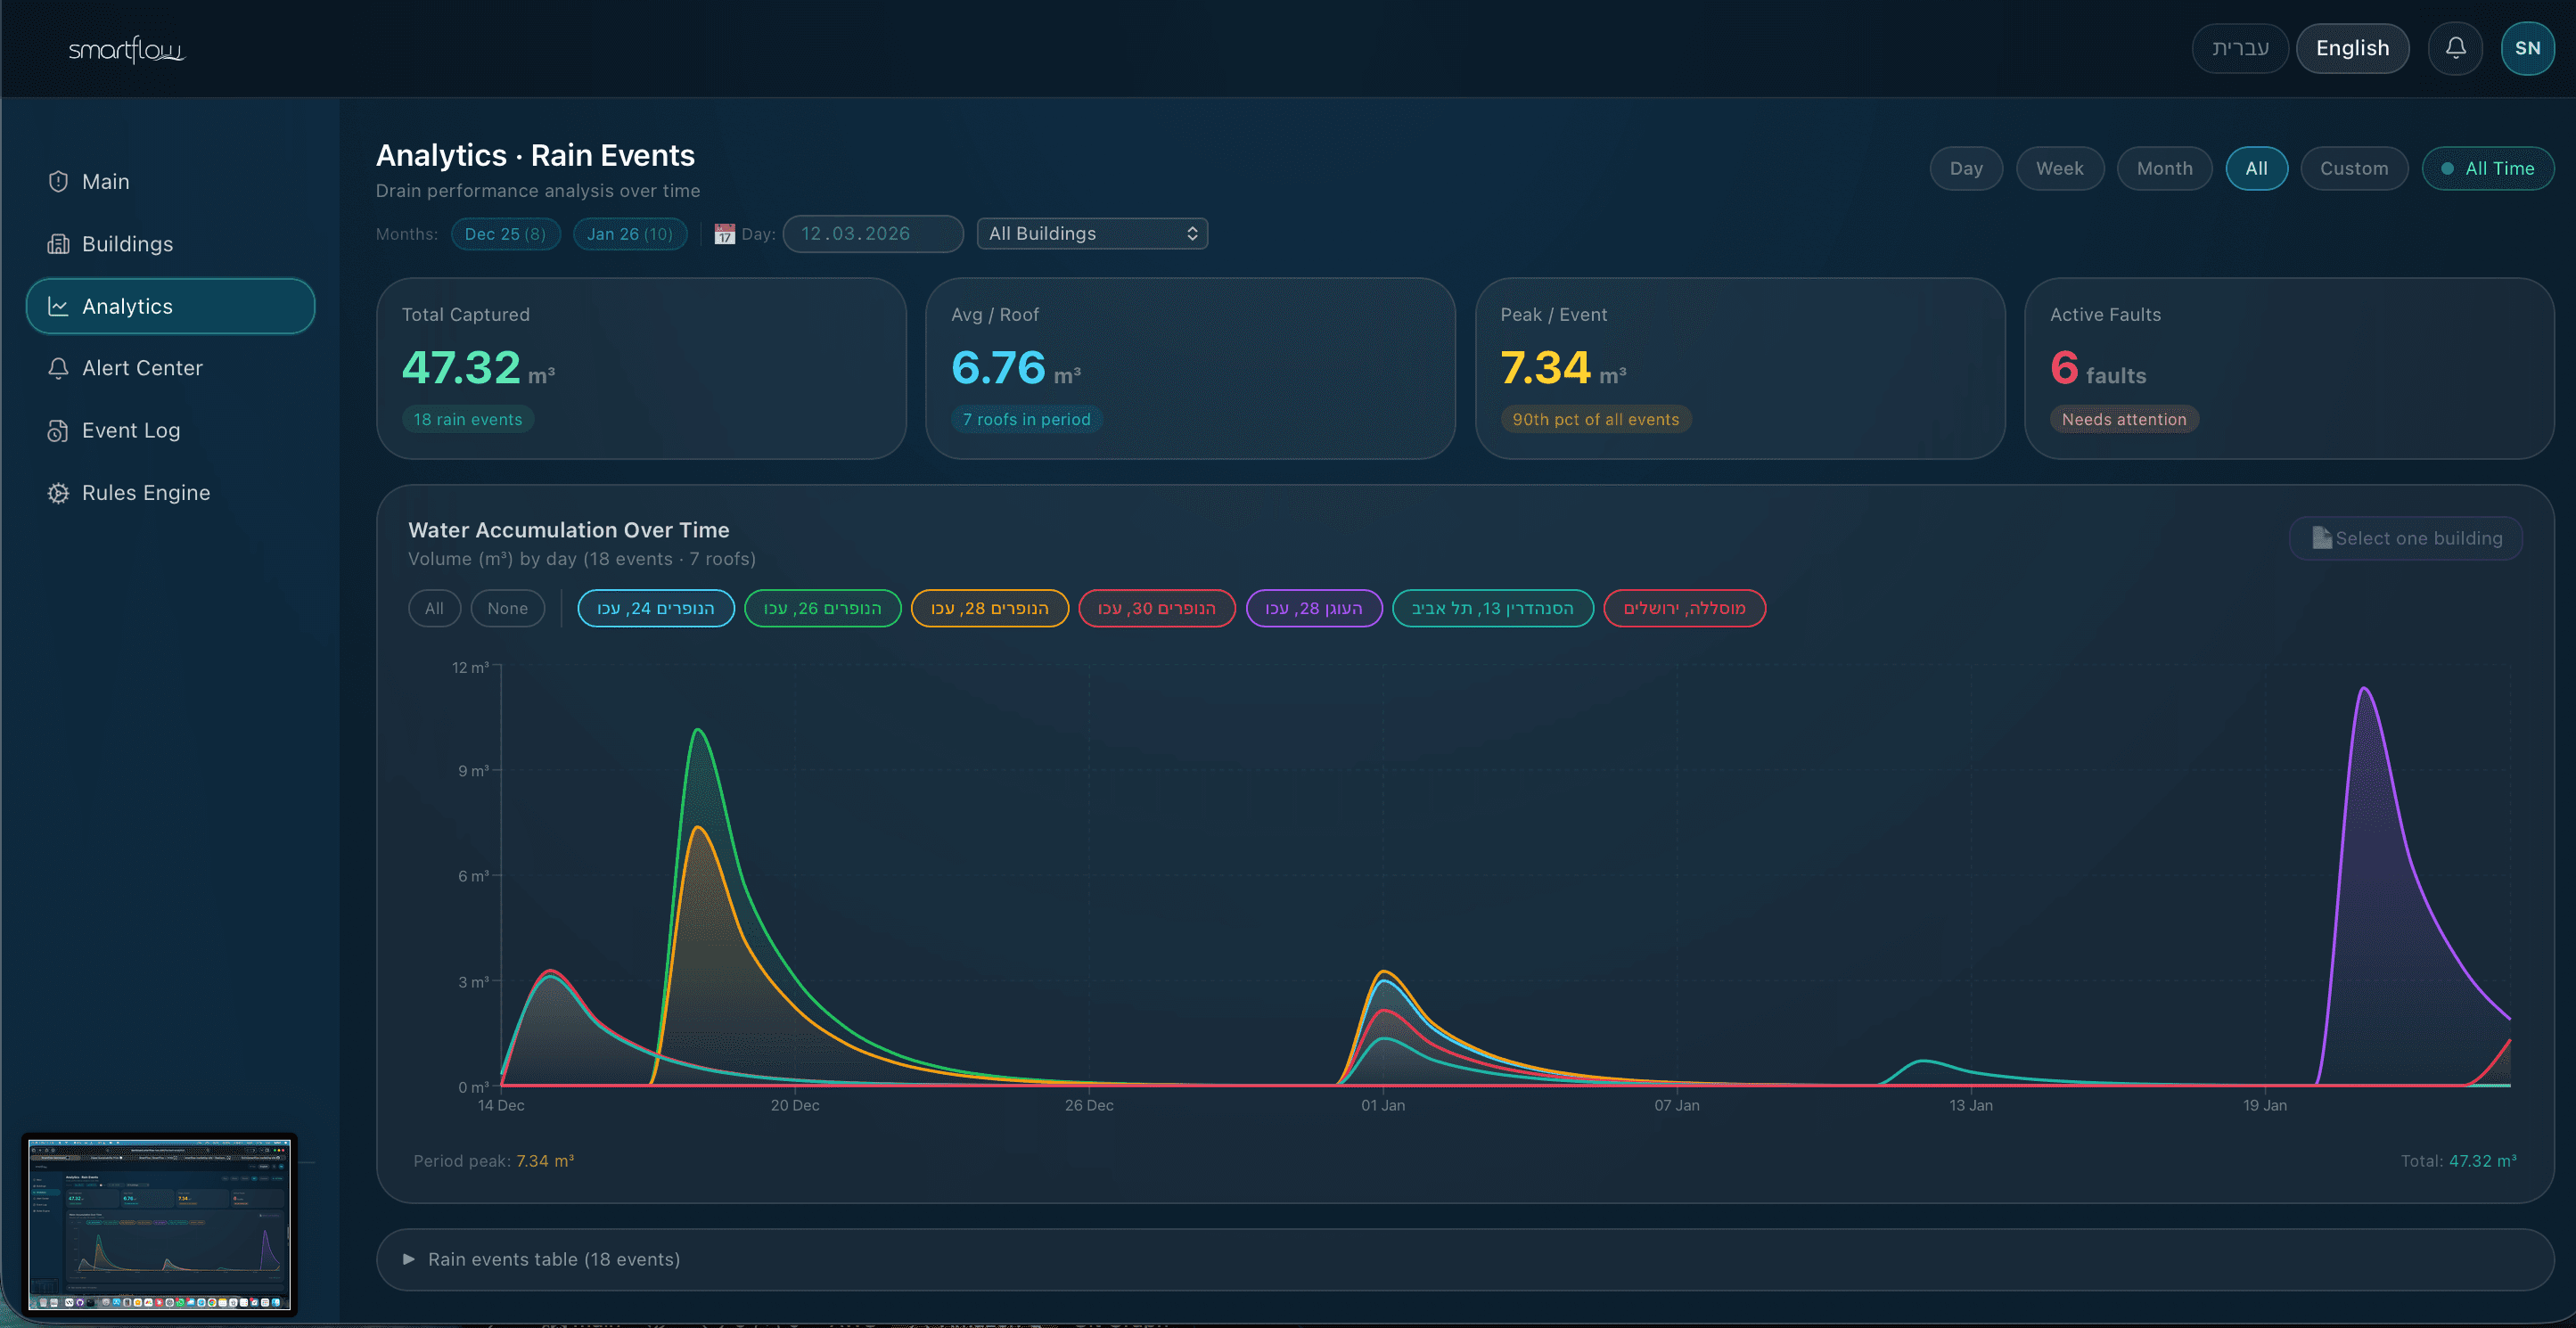
Task: Toggle the מוסללה, ירושלים legend pill
Action: tap(1684, 608)
